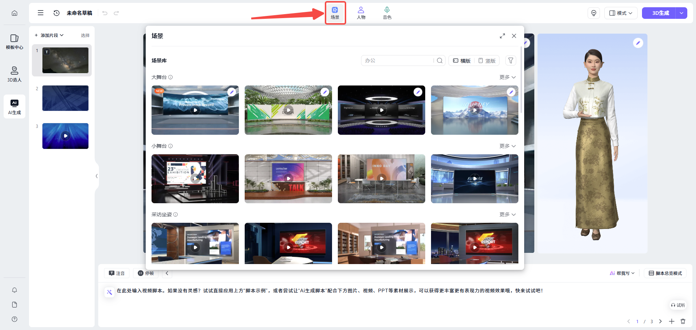Open the 人物 character tab
696x330 pixels.
(361, 13)
